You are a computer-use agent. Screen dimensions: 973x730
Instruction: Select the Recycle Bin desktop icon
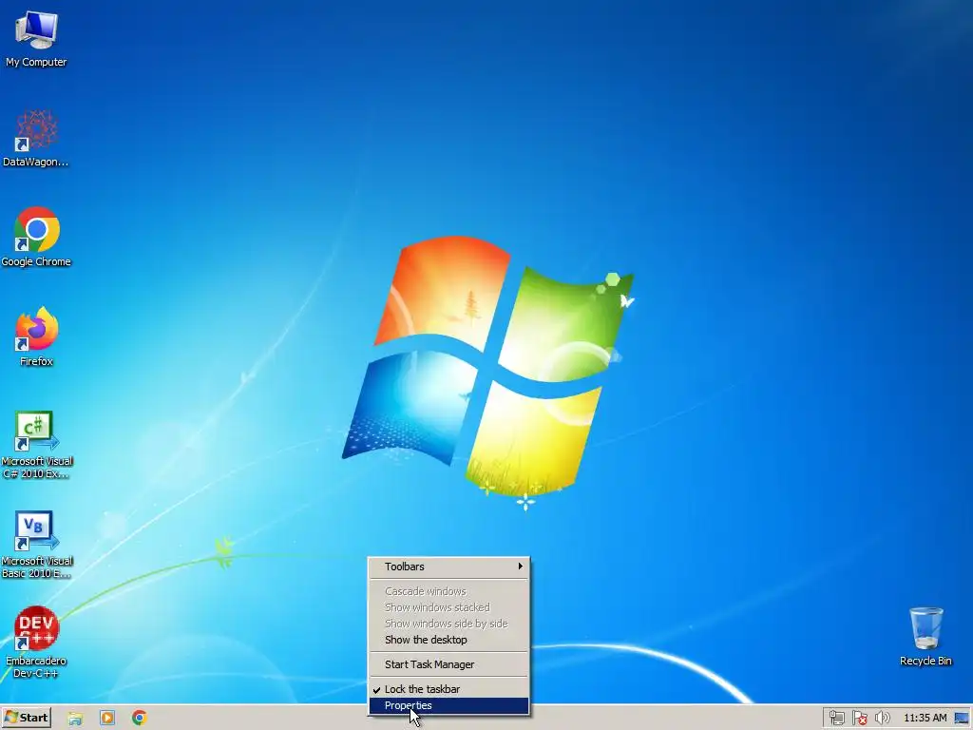click(925, 637)
